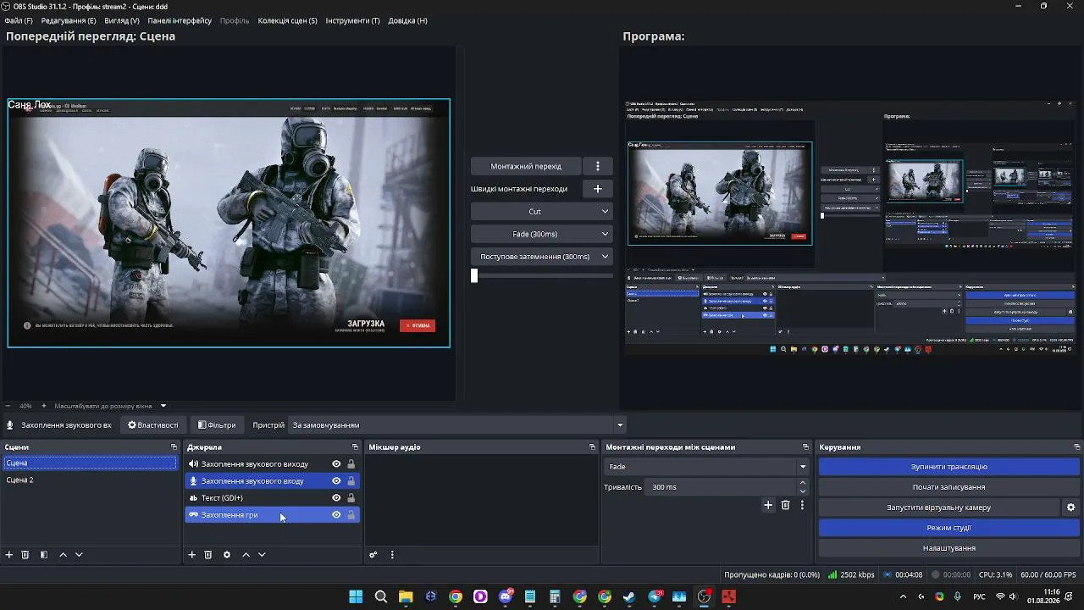
Task: Open the Інструменти (T) menu
Action: [352, 20]
